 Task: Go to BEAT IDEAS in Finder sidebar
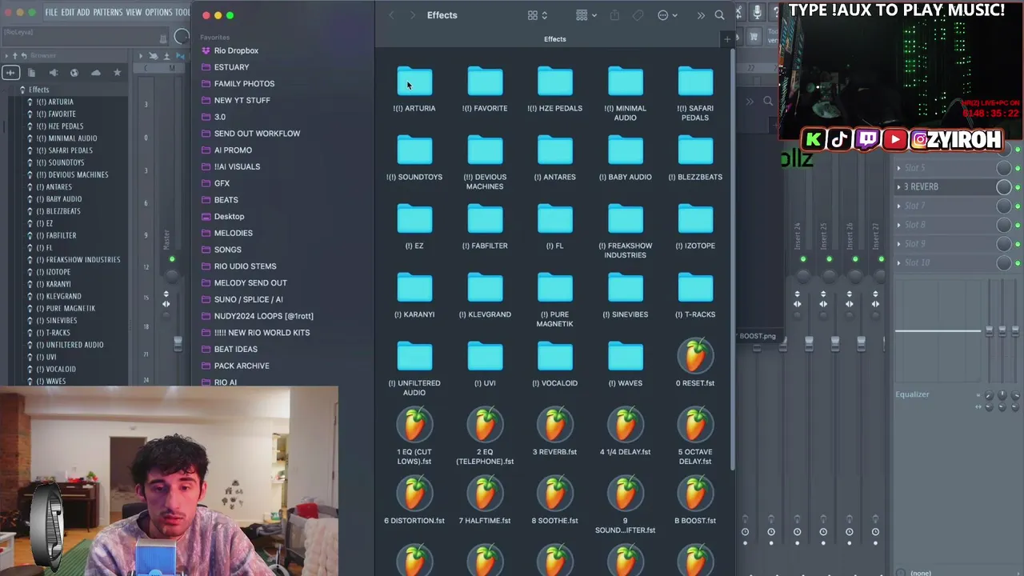[235, 349]
